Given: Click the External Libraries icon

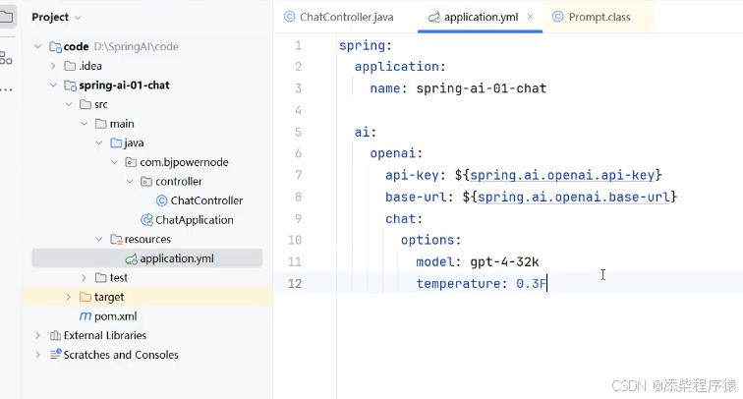Looking at the screenshot, I should tap(55, 335).
